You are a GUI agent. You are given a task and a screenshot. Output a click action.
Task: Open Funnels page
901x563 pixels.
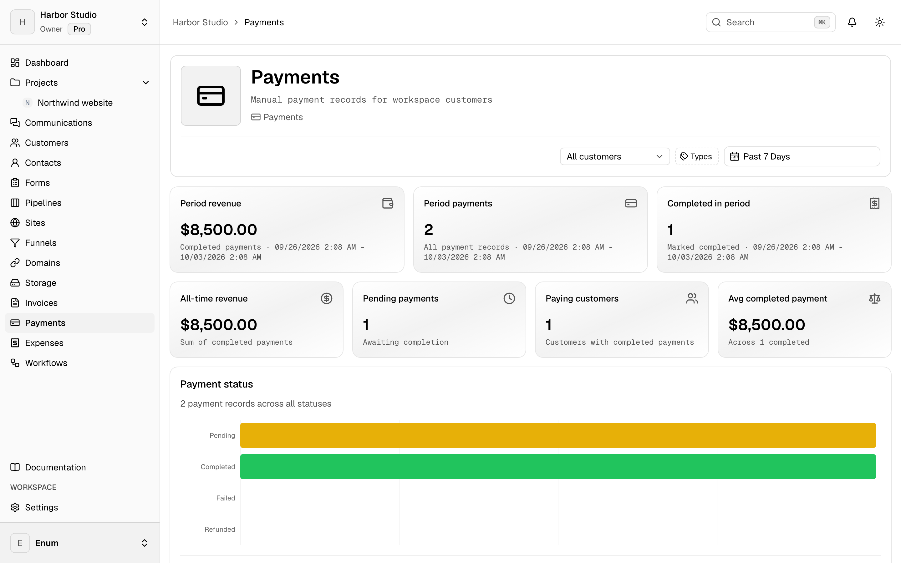pos(80,243)
